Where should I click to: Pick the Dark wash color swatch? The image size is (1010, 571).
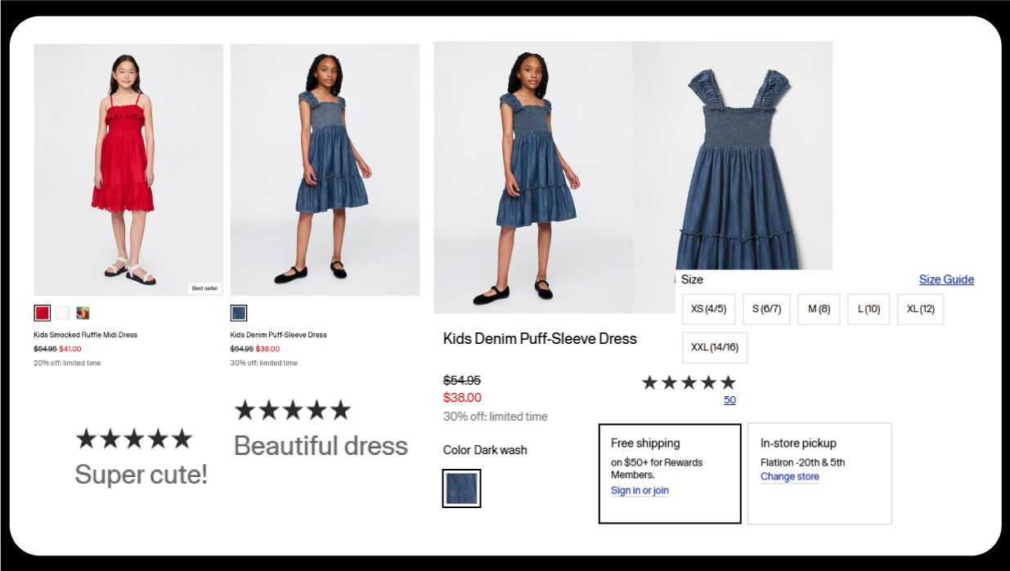(x=461, y=488)
